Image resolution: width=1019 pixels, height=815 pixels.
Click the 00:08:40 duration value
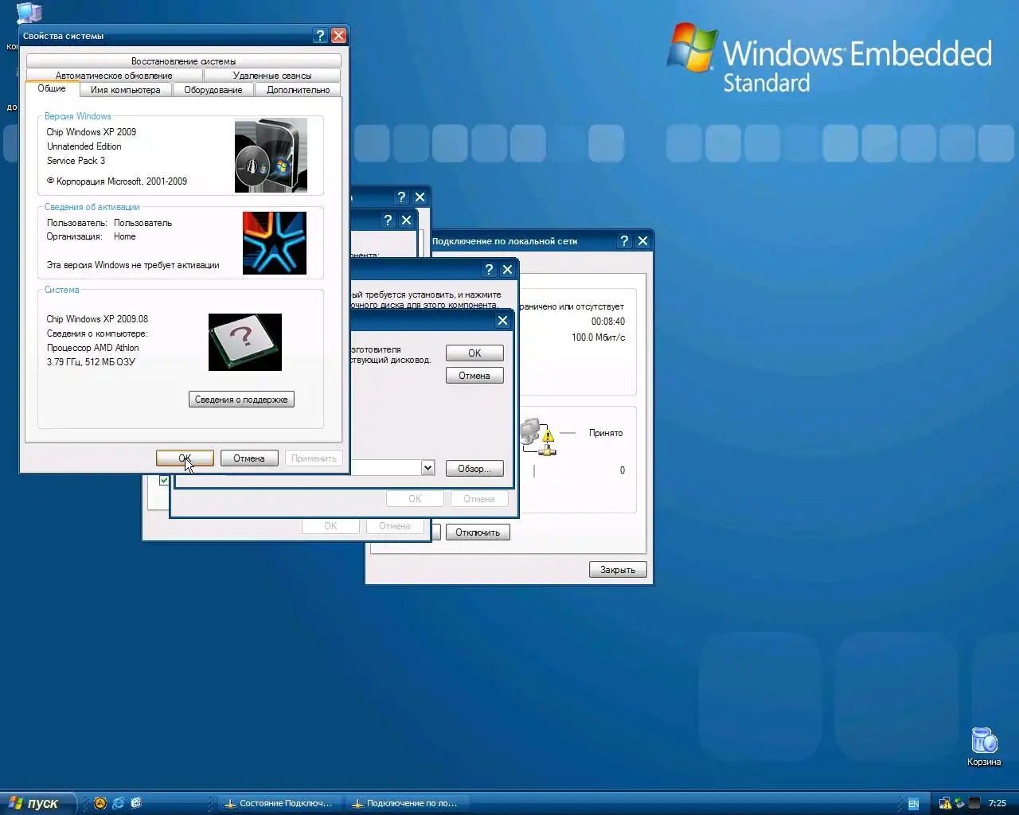tap(608, 322)
